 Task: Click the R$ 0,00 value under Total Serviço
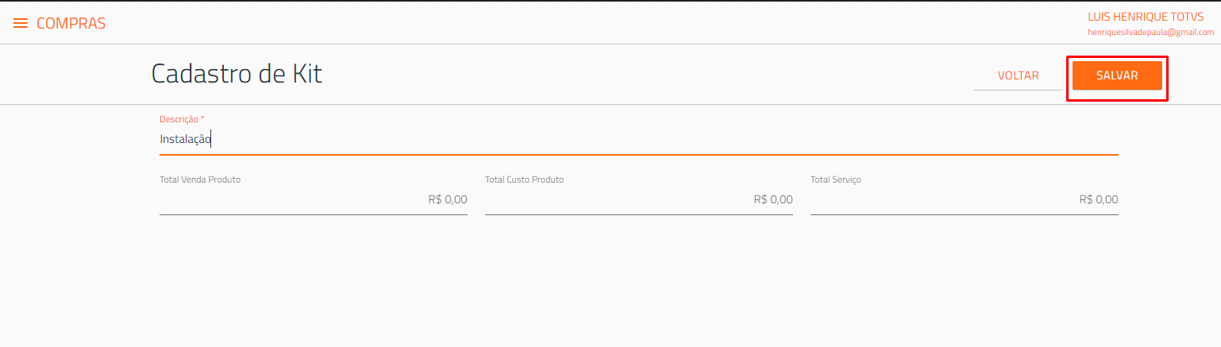[1099, 199]
